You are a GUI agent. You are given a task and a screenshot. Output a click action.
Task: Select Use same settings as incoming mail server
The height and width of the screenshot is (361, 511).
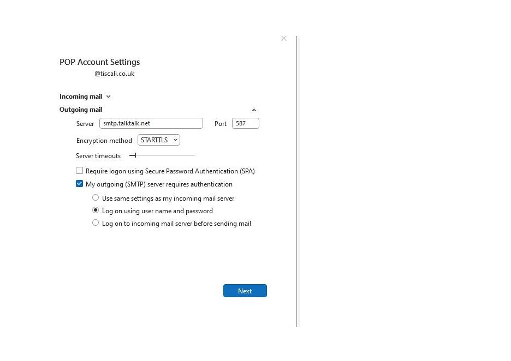pyautogui.click(x=96, y=197)
